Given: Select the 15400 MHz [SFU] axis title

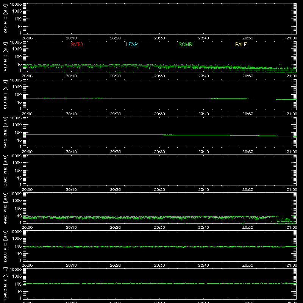Looking at the screenshot, I should (5, 284).
